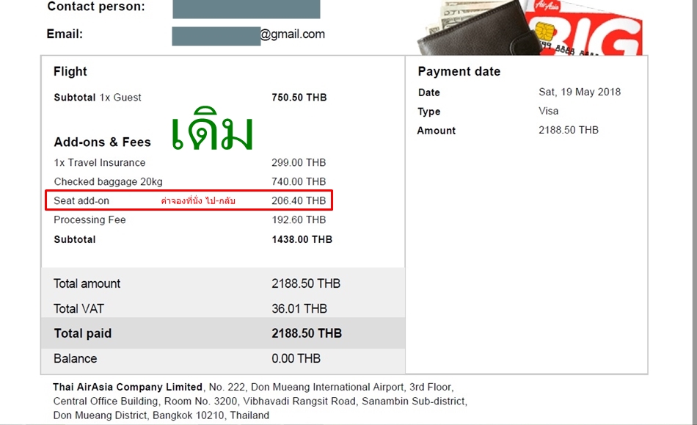The image size is (697, 425).
Task: Click the Flight section heading
Action: [70, 71]
